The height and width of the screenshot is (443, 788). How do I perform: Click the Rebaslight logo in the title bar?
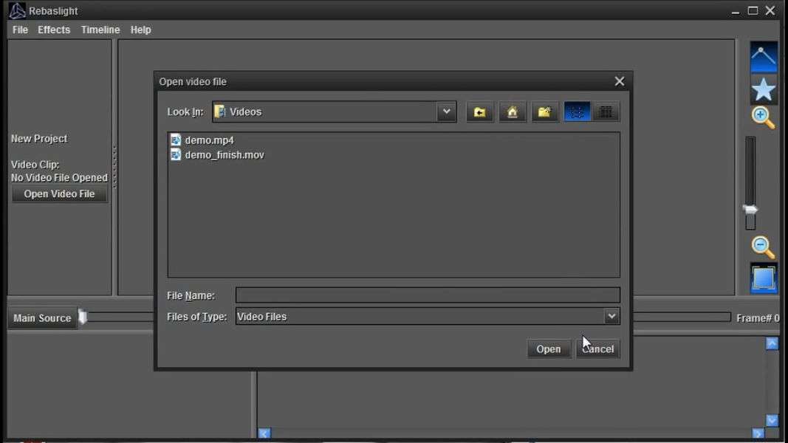(x=17, y=10)
